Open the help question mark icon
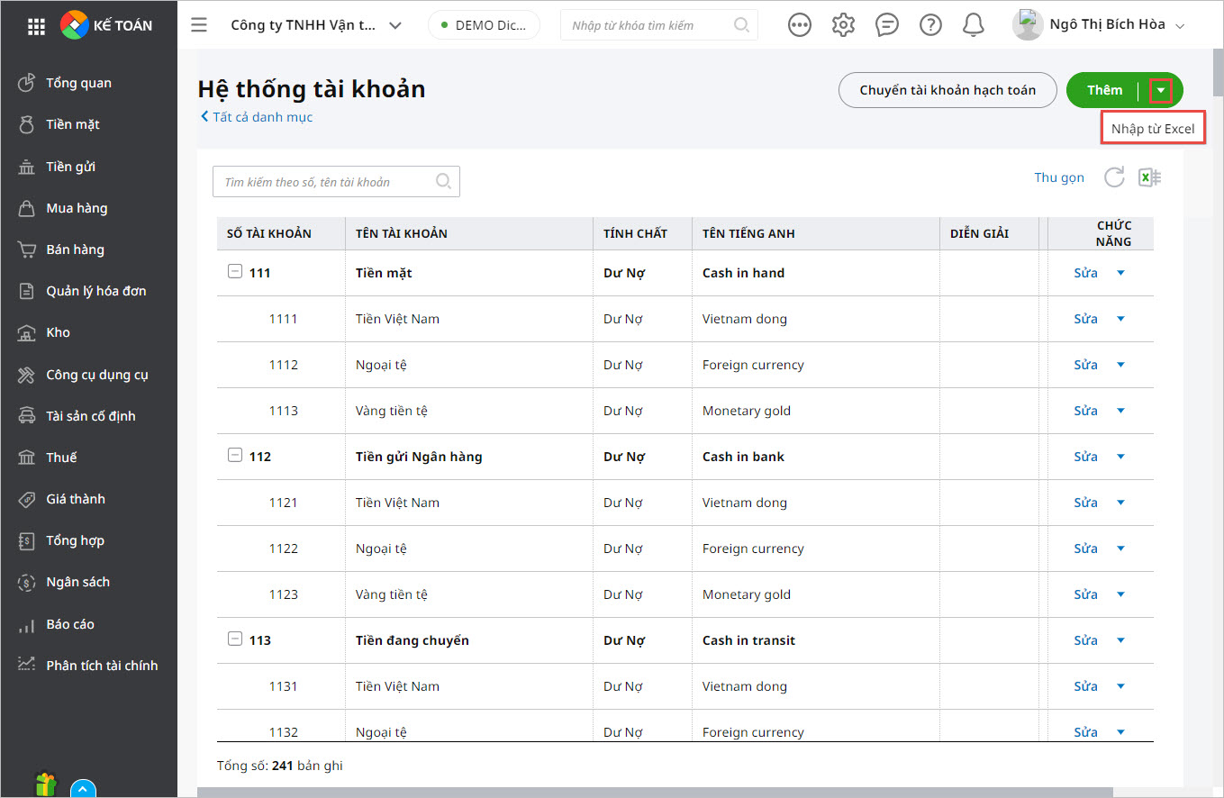The image size is (1224, 798). click(x=929, y=25)
